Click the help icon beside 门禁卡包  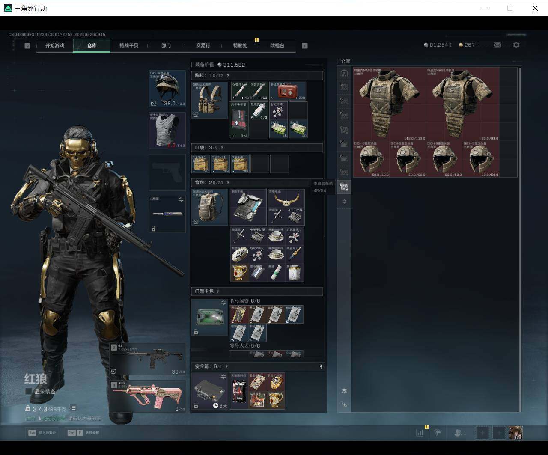coord(217,291)
